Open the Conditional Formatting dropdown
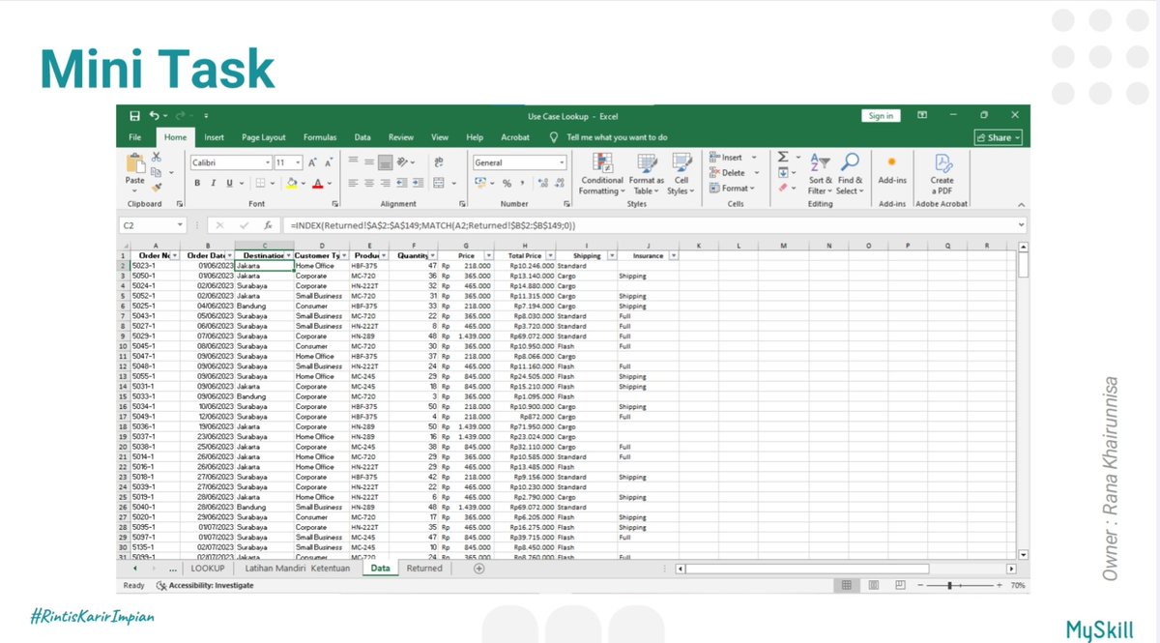The image size is (1160, 643). point(602,174)
